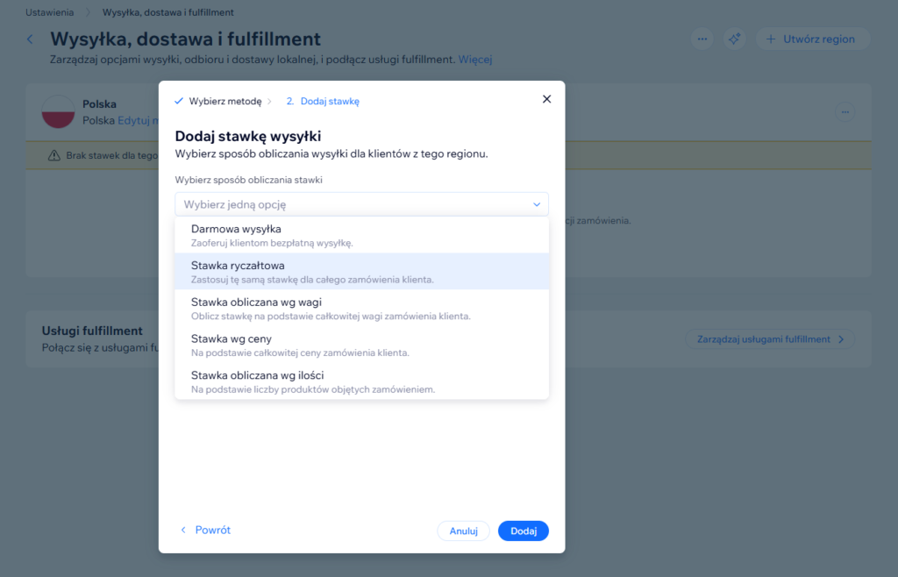Click 'Utwórz region' button
The image size is (898, 577).
click(x=812, y=39)
